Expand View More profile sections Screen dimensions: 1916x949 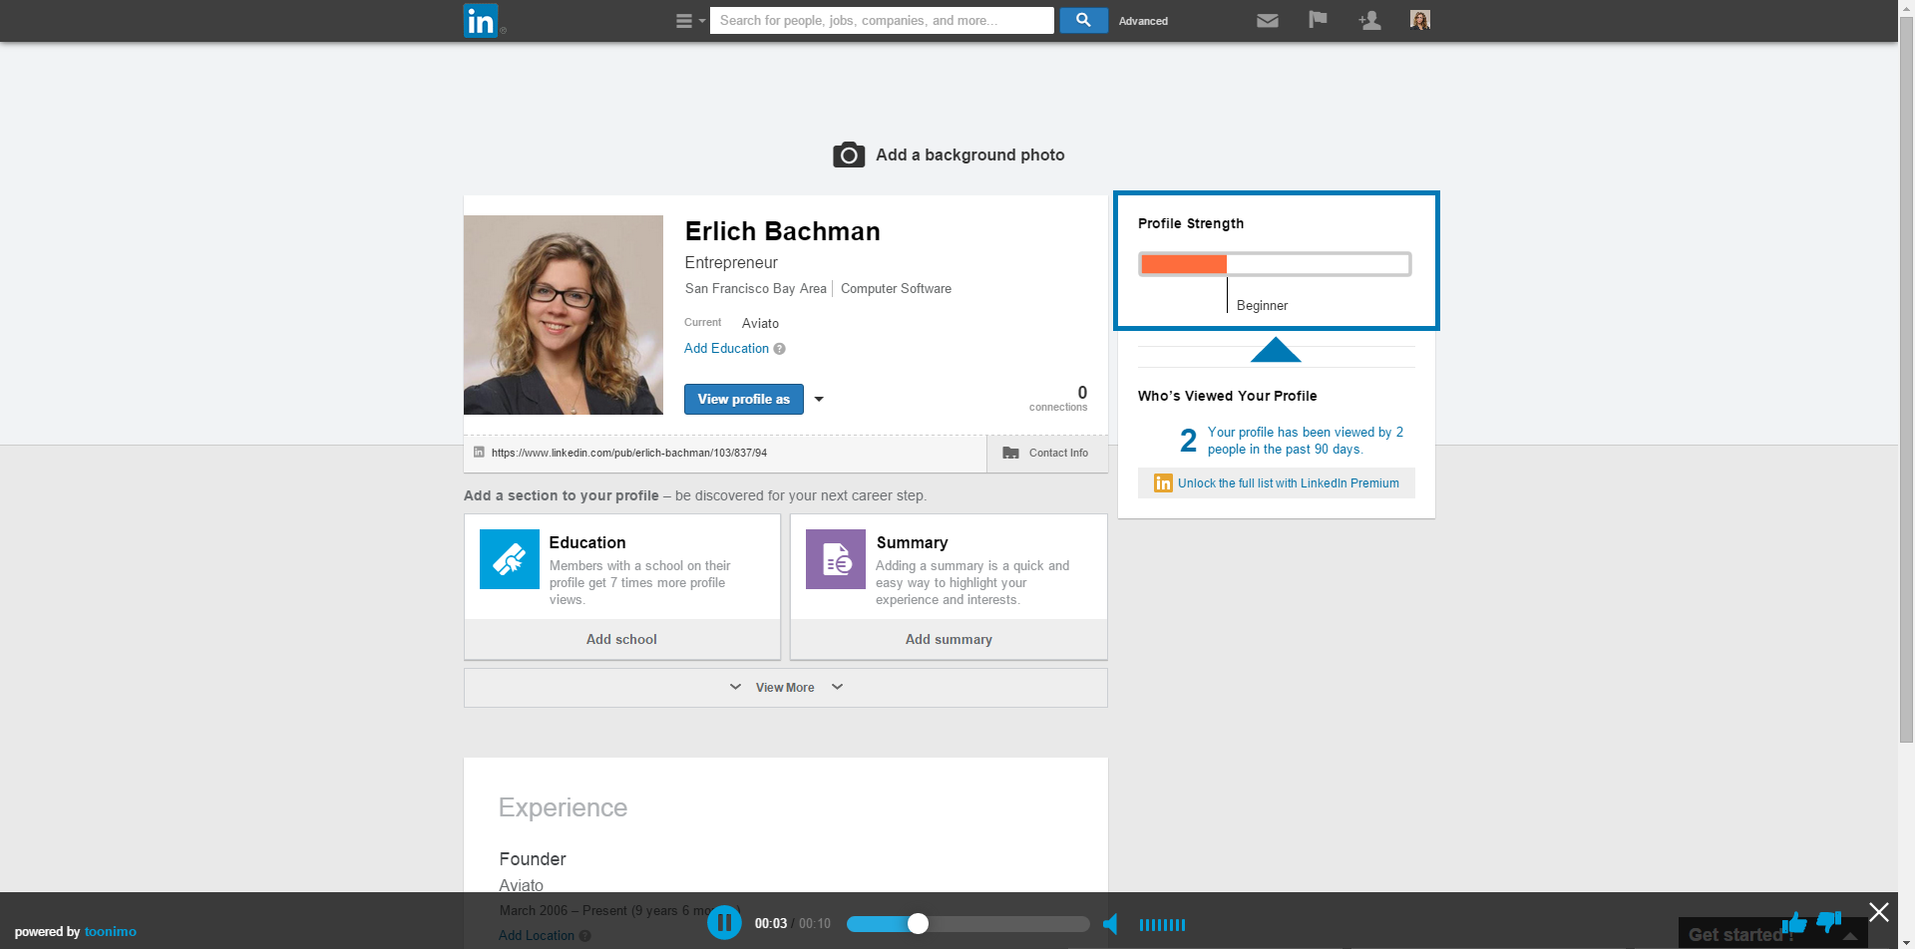(x=786, y=688)
